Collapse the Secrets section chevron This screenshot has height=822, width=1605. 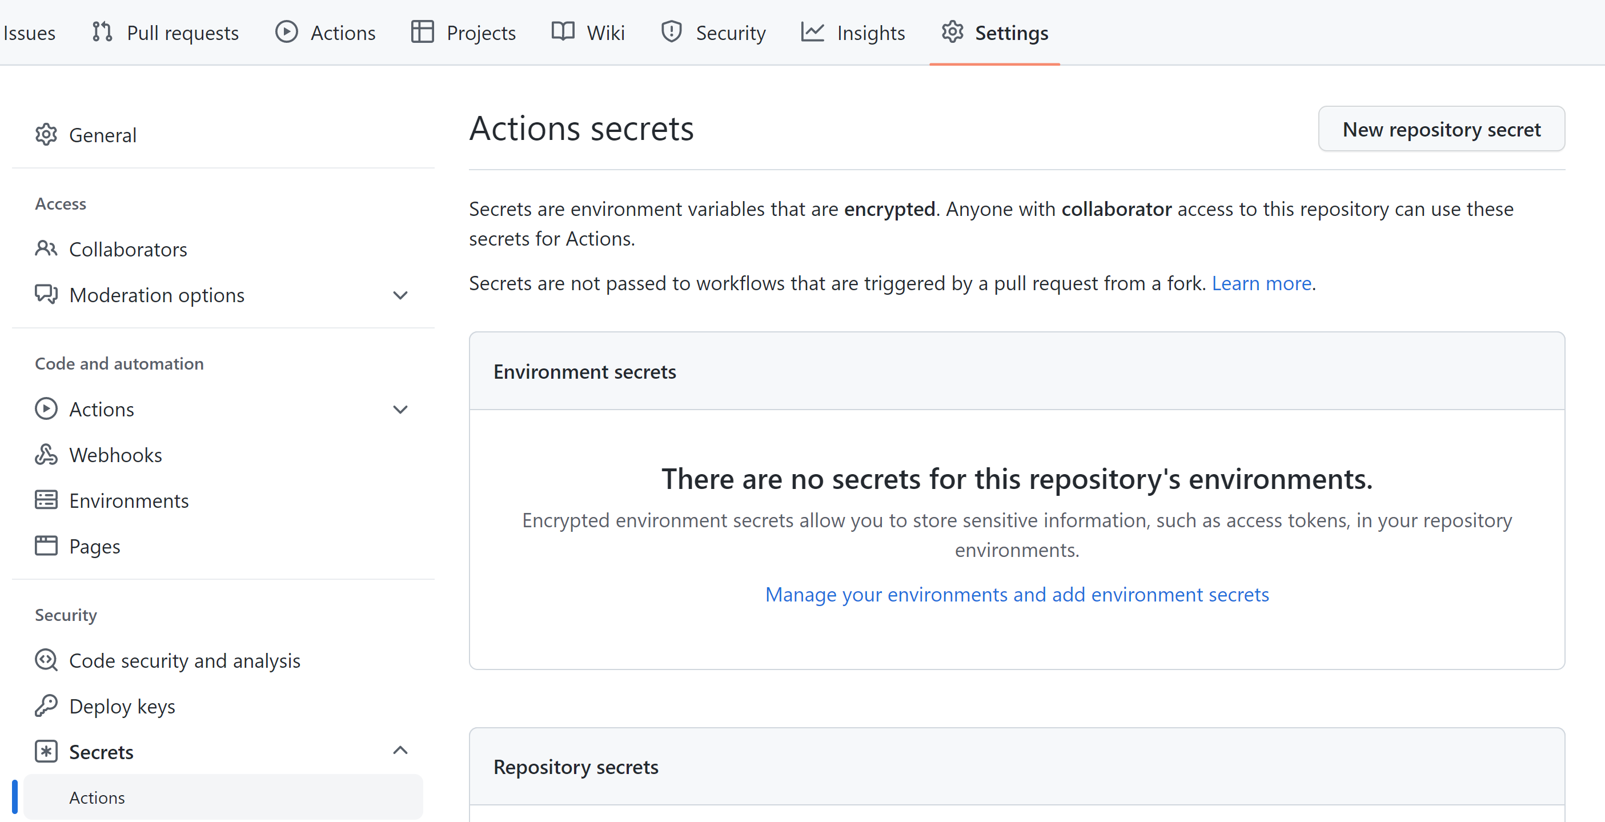click(400, 751)
